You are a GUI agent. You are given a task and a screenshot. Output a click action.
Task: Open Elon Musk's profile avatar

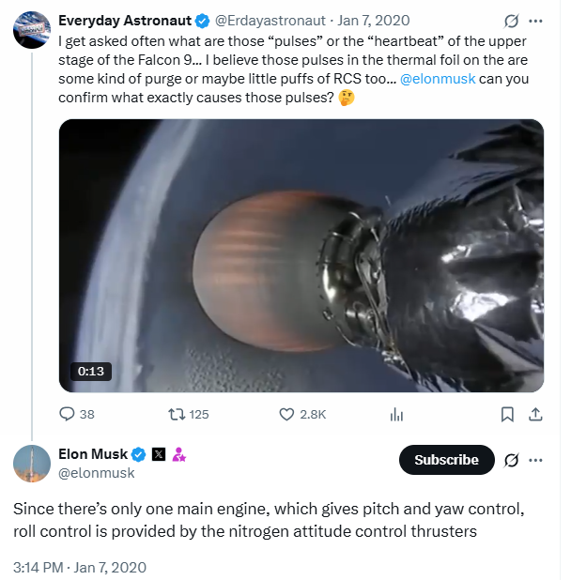32,464
